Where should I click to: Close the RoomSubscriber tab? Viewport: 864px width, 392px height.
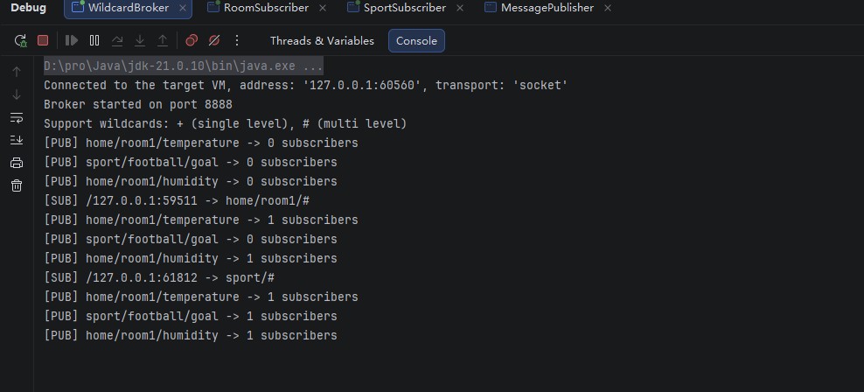click(323, 8)
